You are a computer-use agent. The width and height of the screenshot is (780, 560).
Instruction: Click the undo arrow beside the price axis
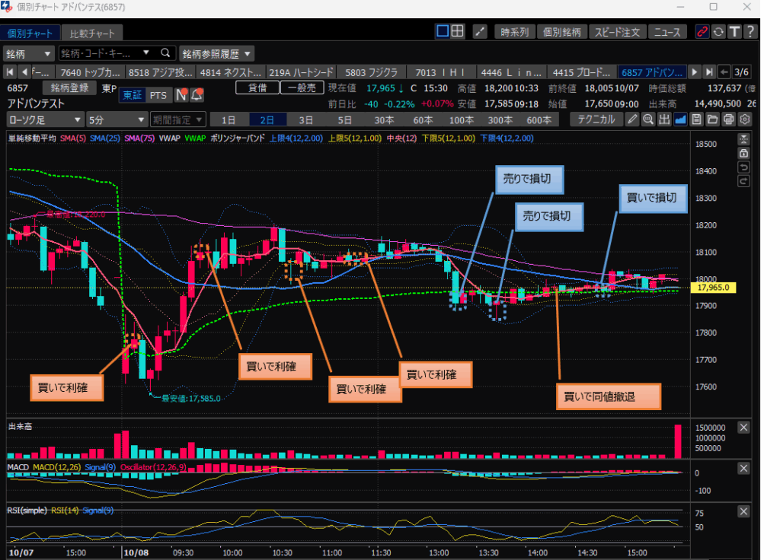click(x=744, y=167)
